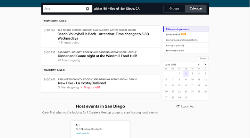
Task: Open group name above New Hike event
Action: pyautogui.click(x=98, y=79)
